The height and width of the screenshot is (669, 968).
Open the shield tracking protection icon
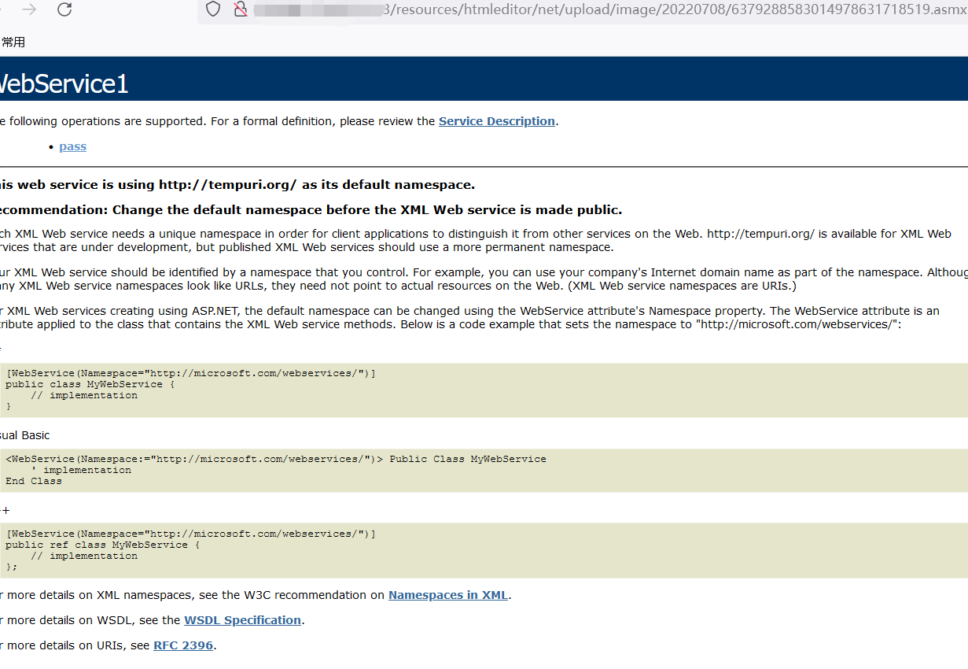(x=213, y=9)
